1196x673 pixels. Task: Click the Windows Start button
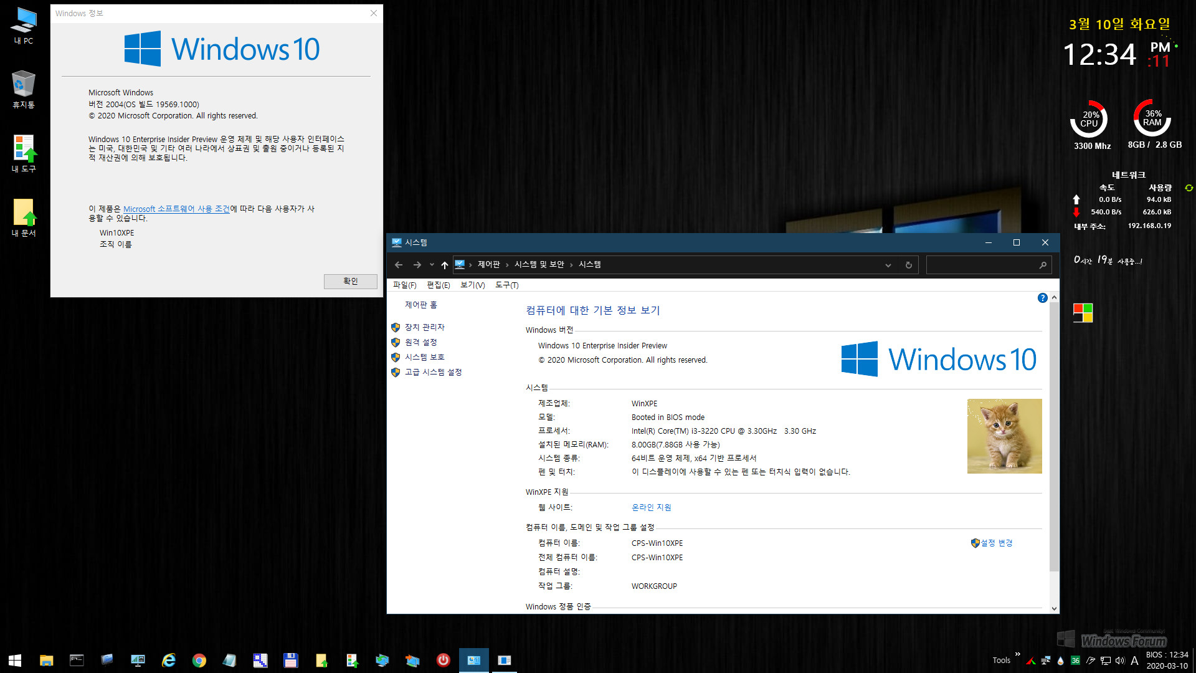pyautogui.click(x=15, y=660)
